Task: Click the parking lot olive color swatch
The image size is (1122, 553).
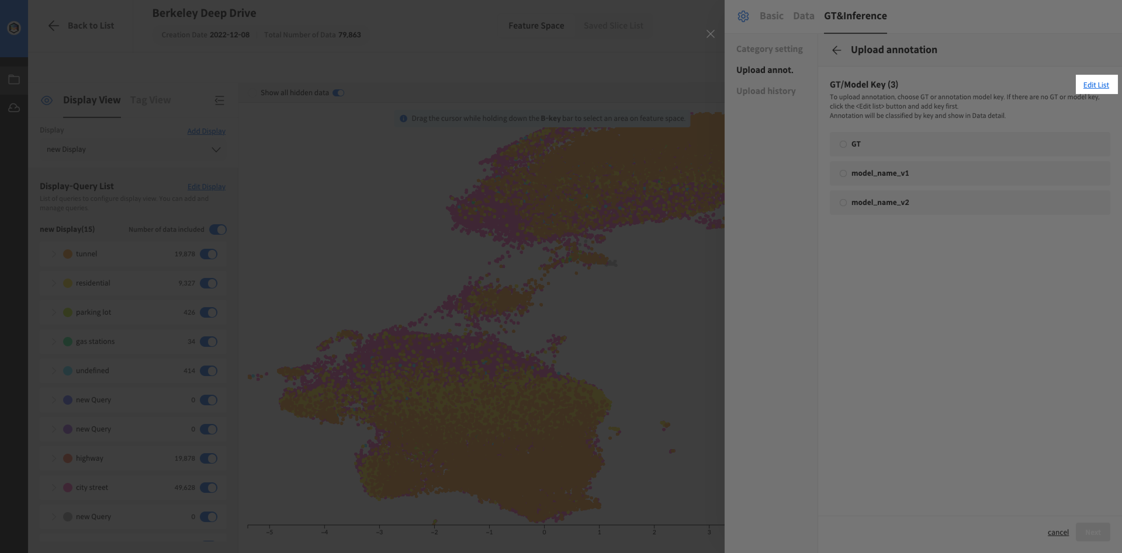Action: 67,312
